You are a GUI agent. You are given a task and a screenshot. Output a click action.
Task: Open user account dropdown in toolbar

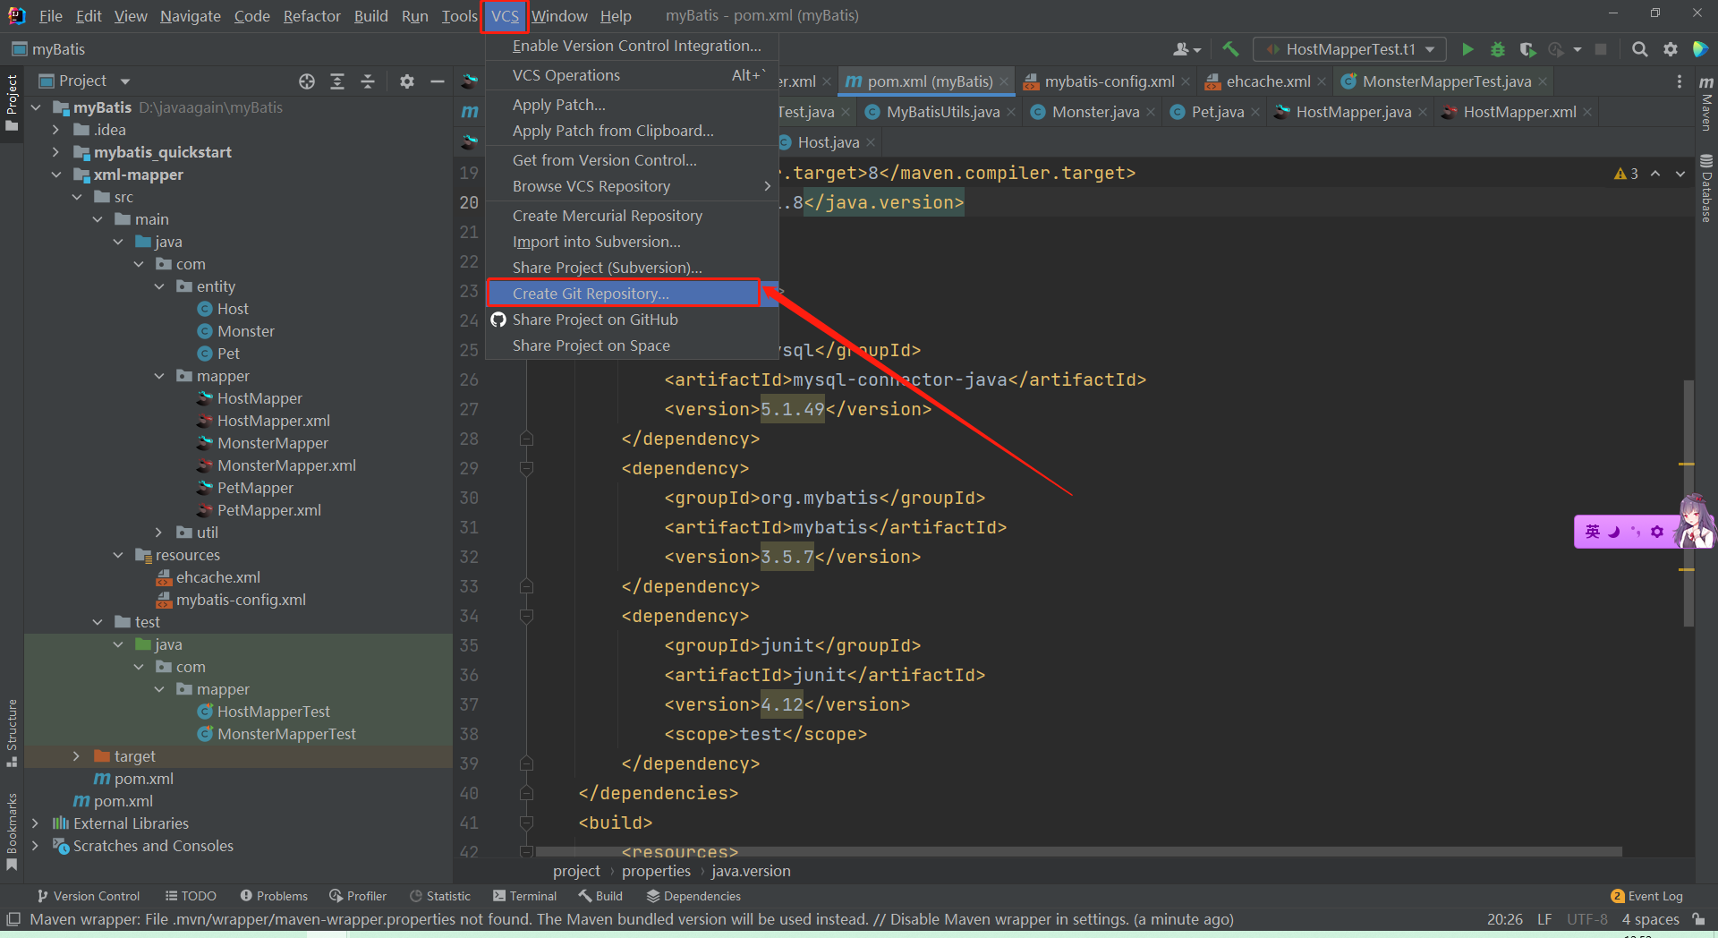[1186, 49]
